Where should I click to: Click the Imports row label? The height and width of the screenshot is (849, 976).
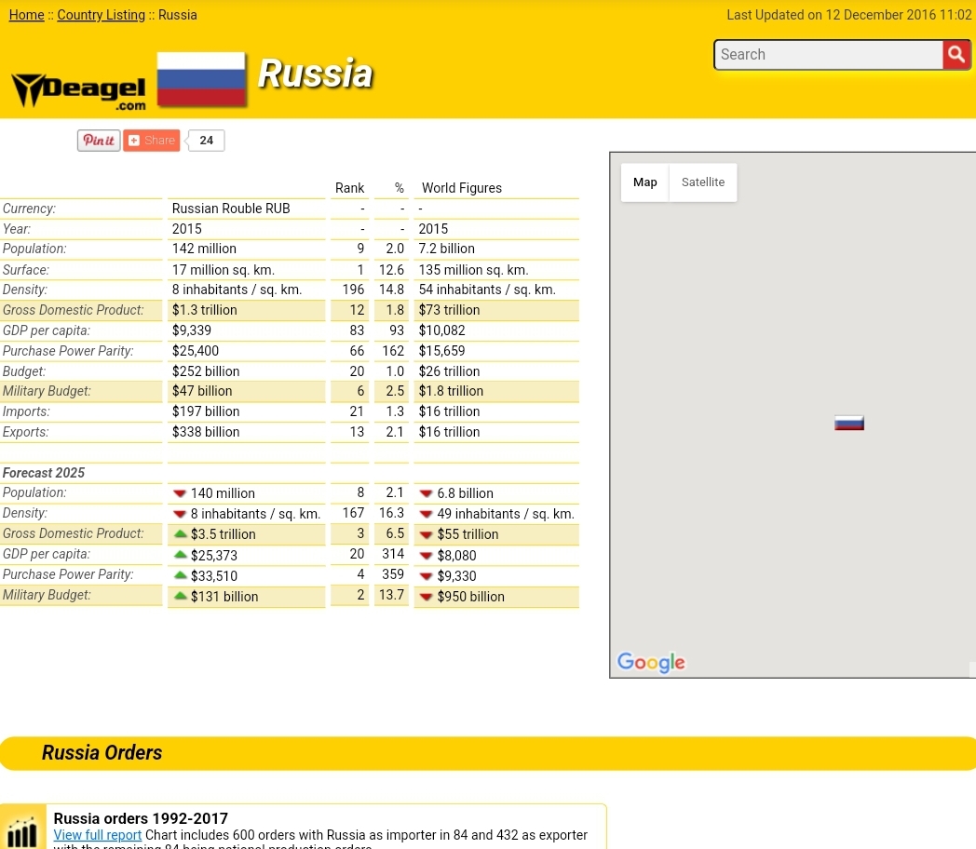tap(26, 411)
